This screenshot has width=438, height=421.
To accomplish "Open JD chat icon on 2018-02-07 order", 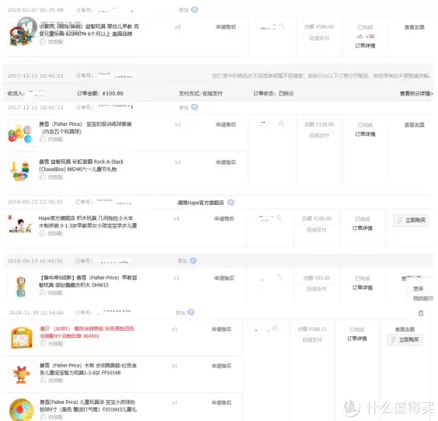I will point(194,10).
